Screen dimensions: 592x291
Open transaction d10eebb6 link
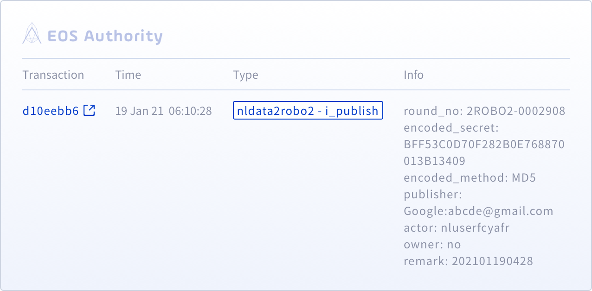[x=51, y=111]
